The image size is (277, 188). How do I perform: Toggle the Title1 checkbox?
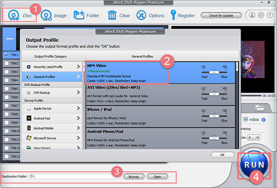click(6, 55)
